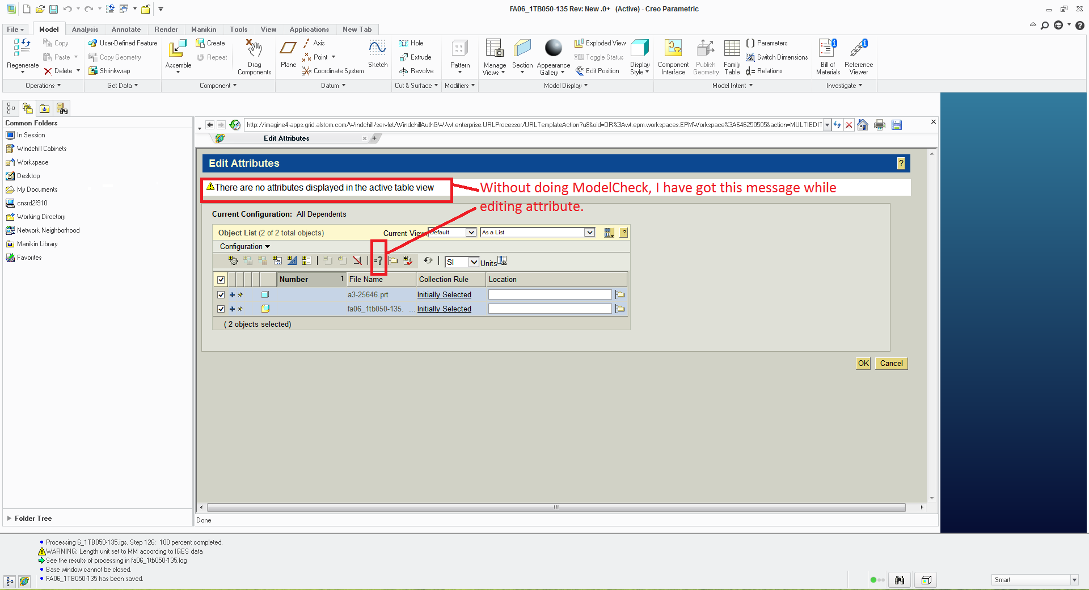The image size is (1089, 590).
Task: Click the 'Initially Selected' collection rule link
Action: click(x=444, y=294)
